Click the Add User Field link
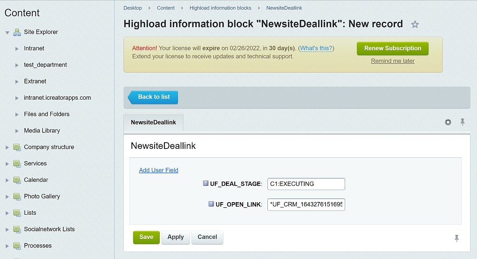Viewport: 477px width, 259px height. tap(158, 170)
